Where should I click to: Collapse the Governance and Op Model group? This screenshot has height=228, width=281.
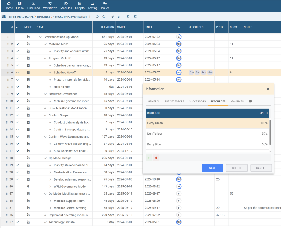40,37
